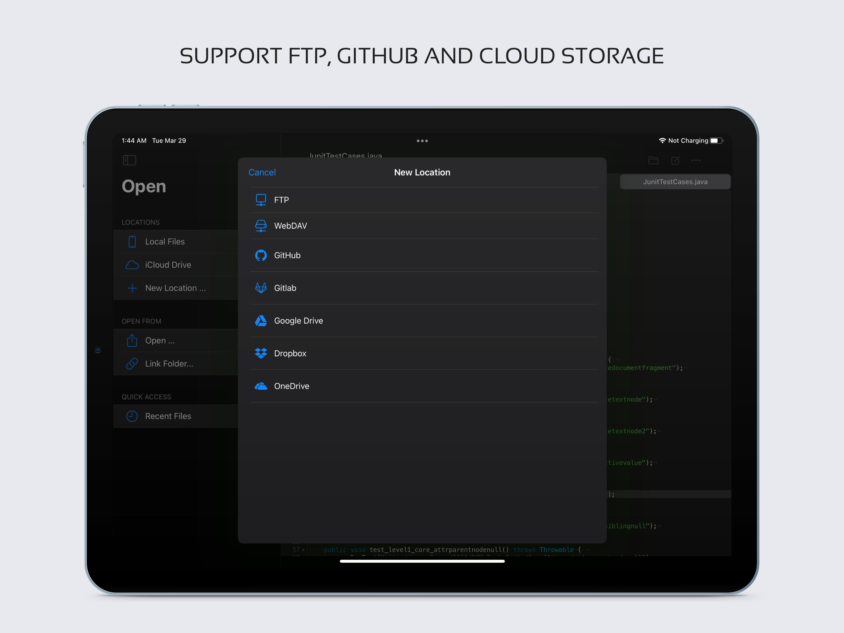Click the OneDrive cloud icon
Image resolution: width=844 pixels, height=633 pixels.
261,386
